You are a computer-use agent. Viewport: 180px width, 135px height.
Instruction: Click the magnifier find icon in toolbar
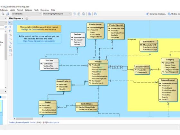click(x=3, y=14)
